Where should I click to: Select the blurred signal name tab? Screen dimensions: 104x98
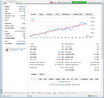[x=11, y=2]
